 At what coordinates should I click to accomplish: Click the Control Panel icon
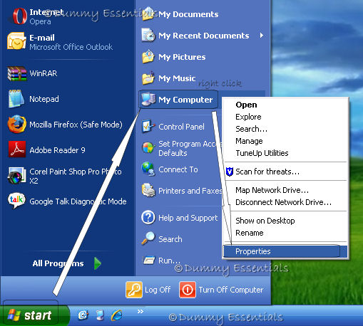[148, 126]
